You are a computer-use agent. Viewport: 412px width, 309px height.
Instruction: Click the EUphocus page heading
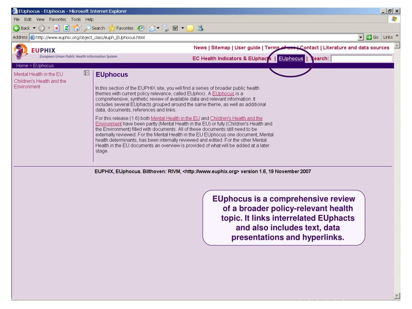tap(112, 74)
